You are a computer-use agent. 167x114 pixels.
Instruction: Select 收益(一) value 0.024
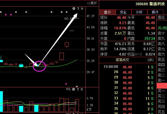coord(150,54)
